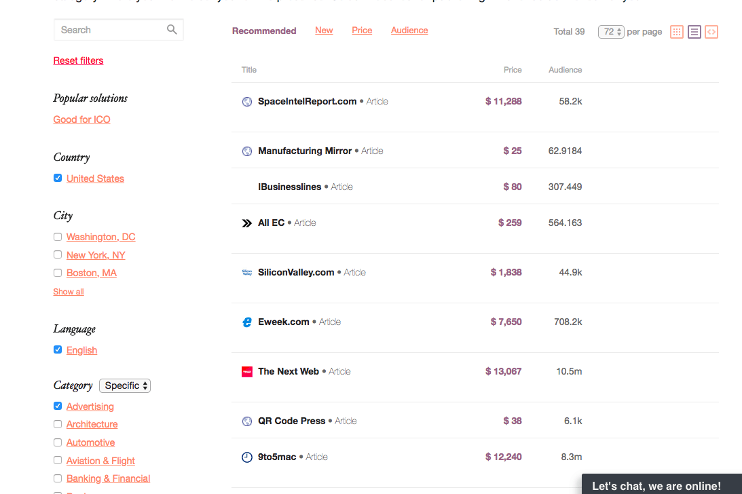Switch to grid view icon
The width and height of the screenshot is (742, 494).
677,32
